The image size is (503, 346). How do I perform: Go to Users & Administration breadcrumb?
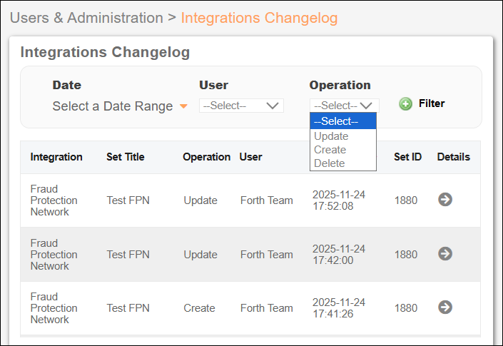tap(86, 18)
